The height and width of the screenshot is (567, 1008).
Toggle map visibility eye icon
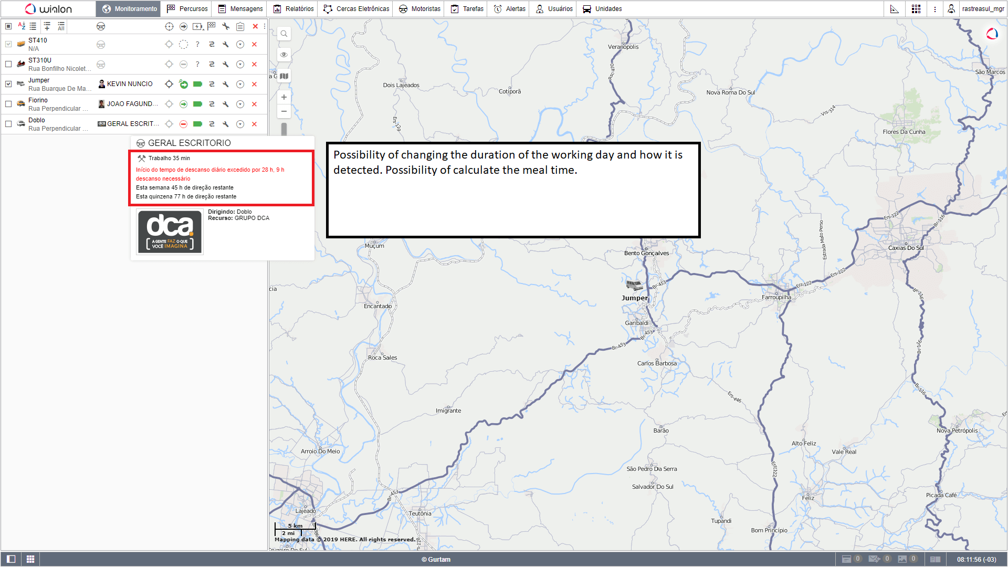[284, 55]
